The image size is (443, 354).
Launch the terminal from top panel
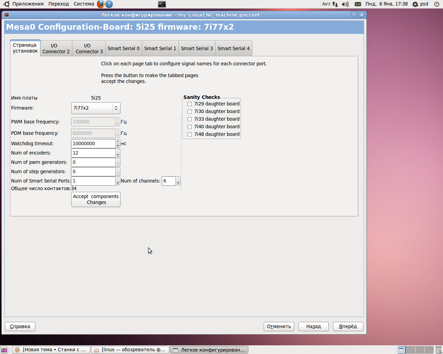pyautogui.click(x=162, y=4)
